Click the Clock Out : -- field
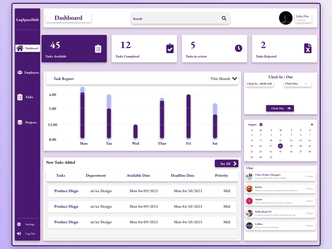 tap(297, 84)
